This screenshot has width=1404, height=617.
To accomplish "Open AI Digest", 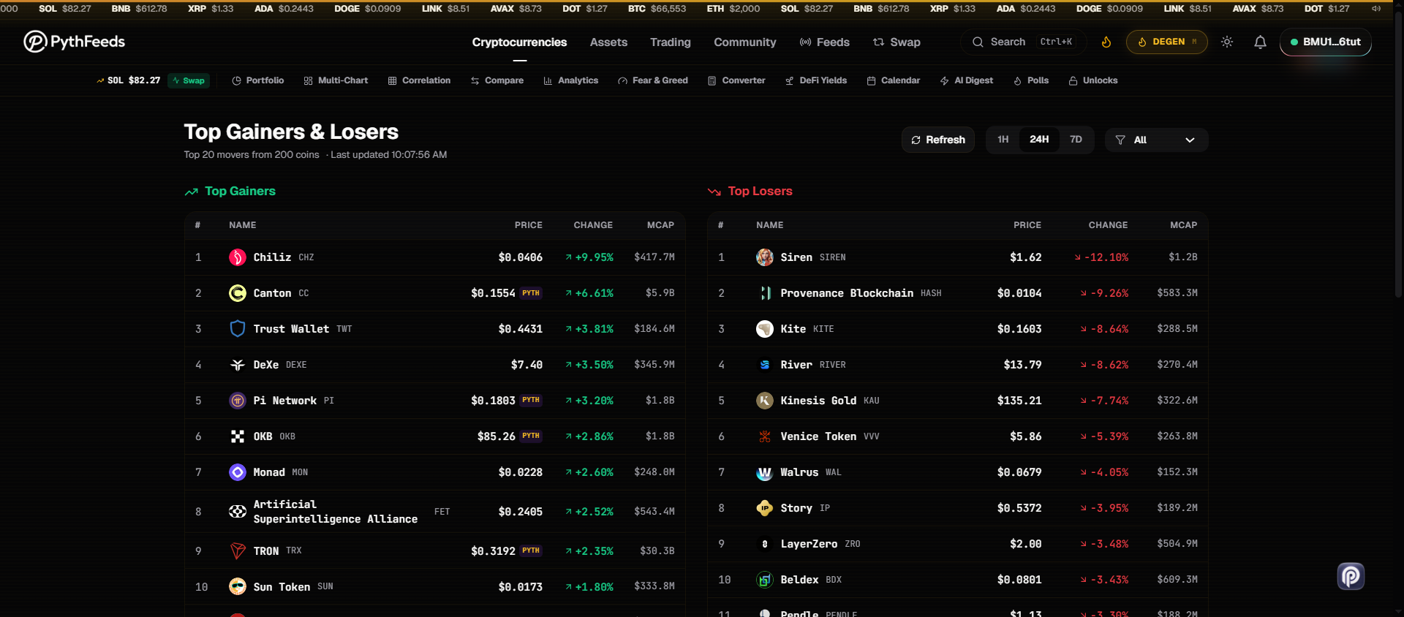I will click(x=967, y=80).
